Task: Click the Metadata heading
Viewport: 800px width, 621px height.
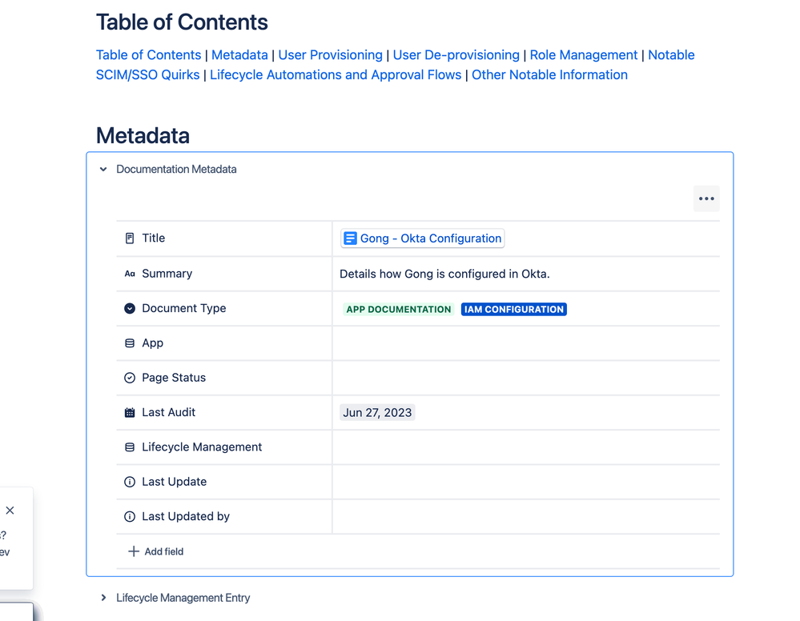Action: click(x=143, y=135)
